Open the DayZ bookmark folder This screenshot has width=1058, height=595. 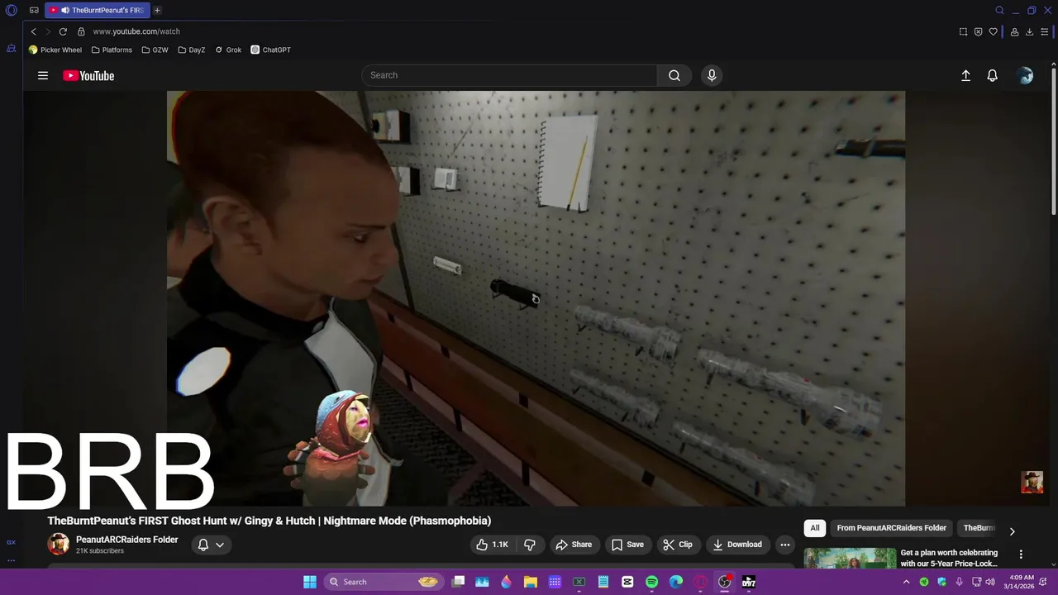[192, 50]
